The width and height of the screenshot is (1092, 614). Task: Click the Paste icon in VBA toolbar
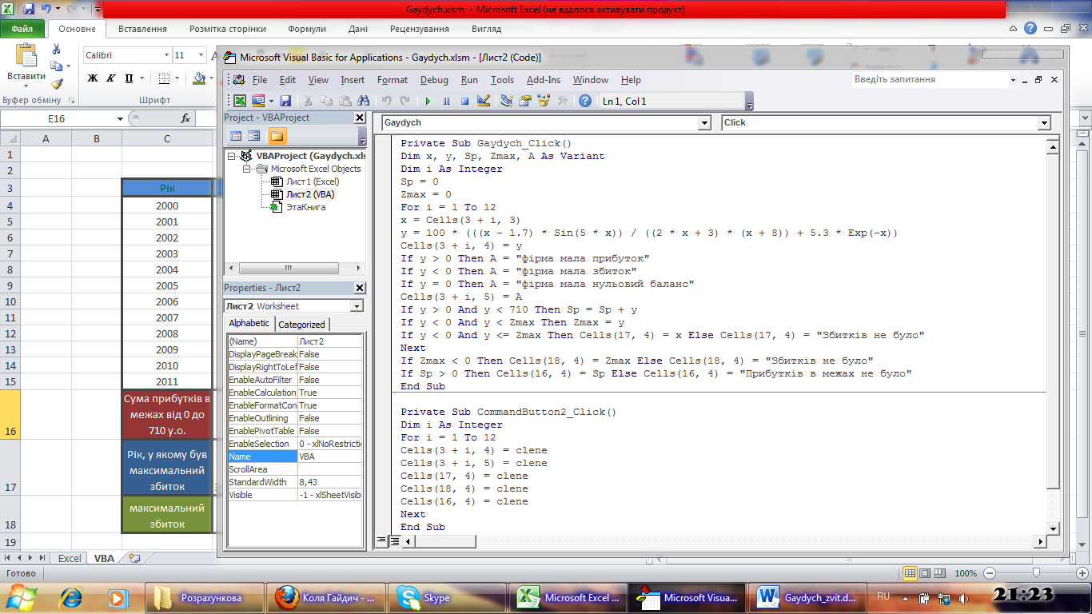(x=345, y=101)
